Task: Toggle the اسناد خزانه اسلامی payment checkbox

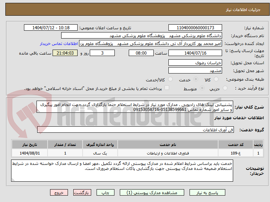Action: pos(167,88)
